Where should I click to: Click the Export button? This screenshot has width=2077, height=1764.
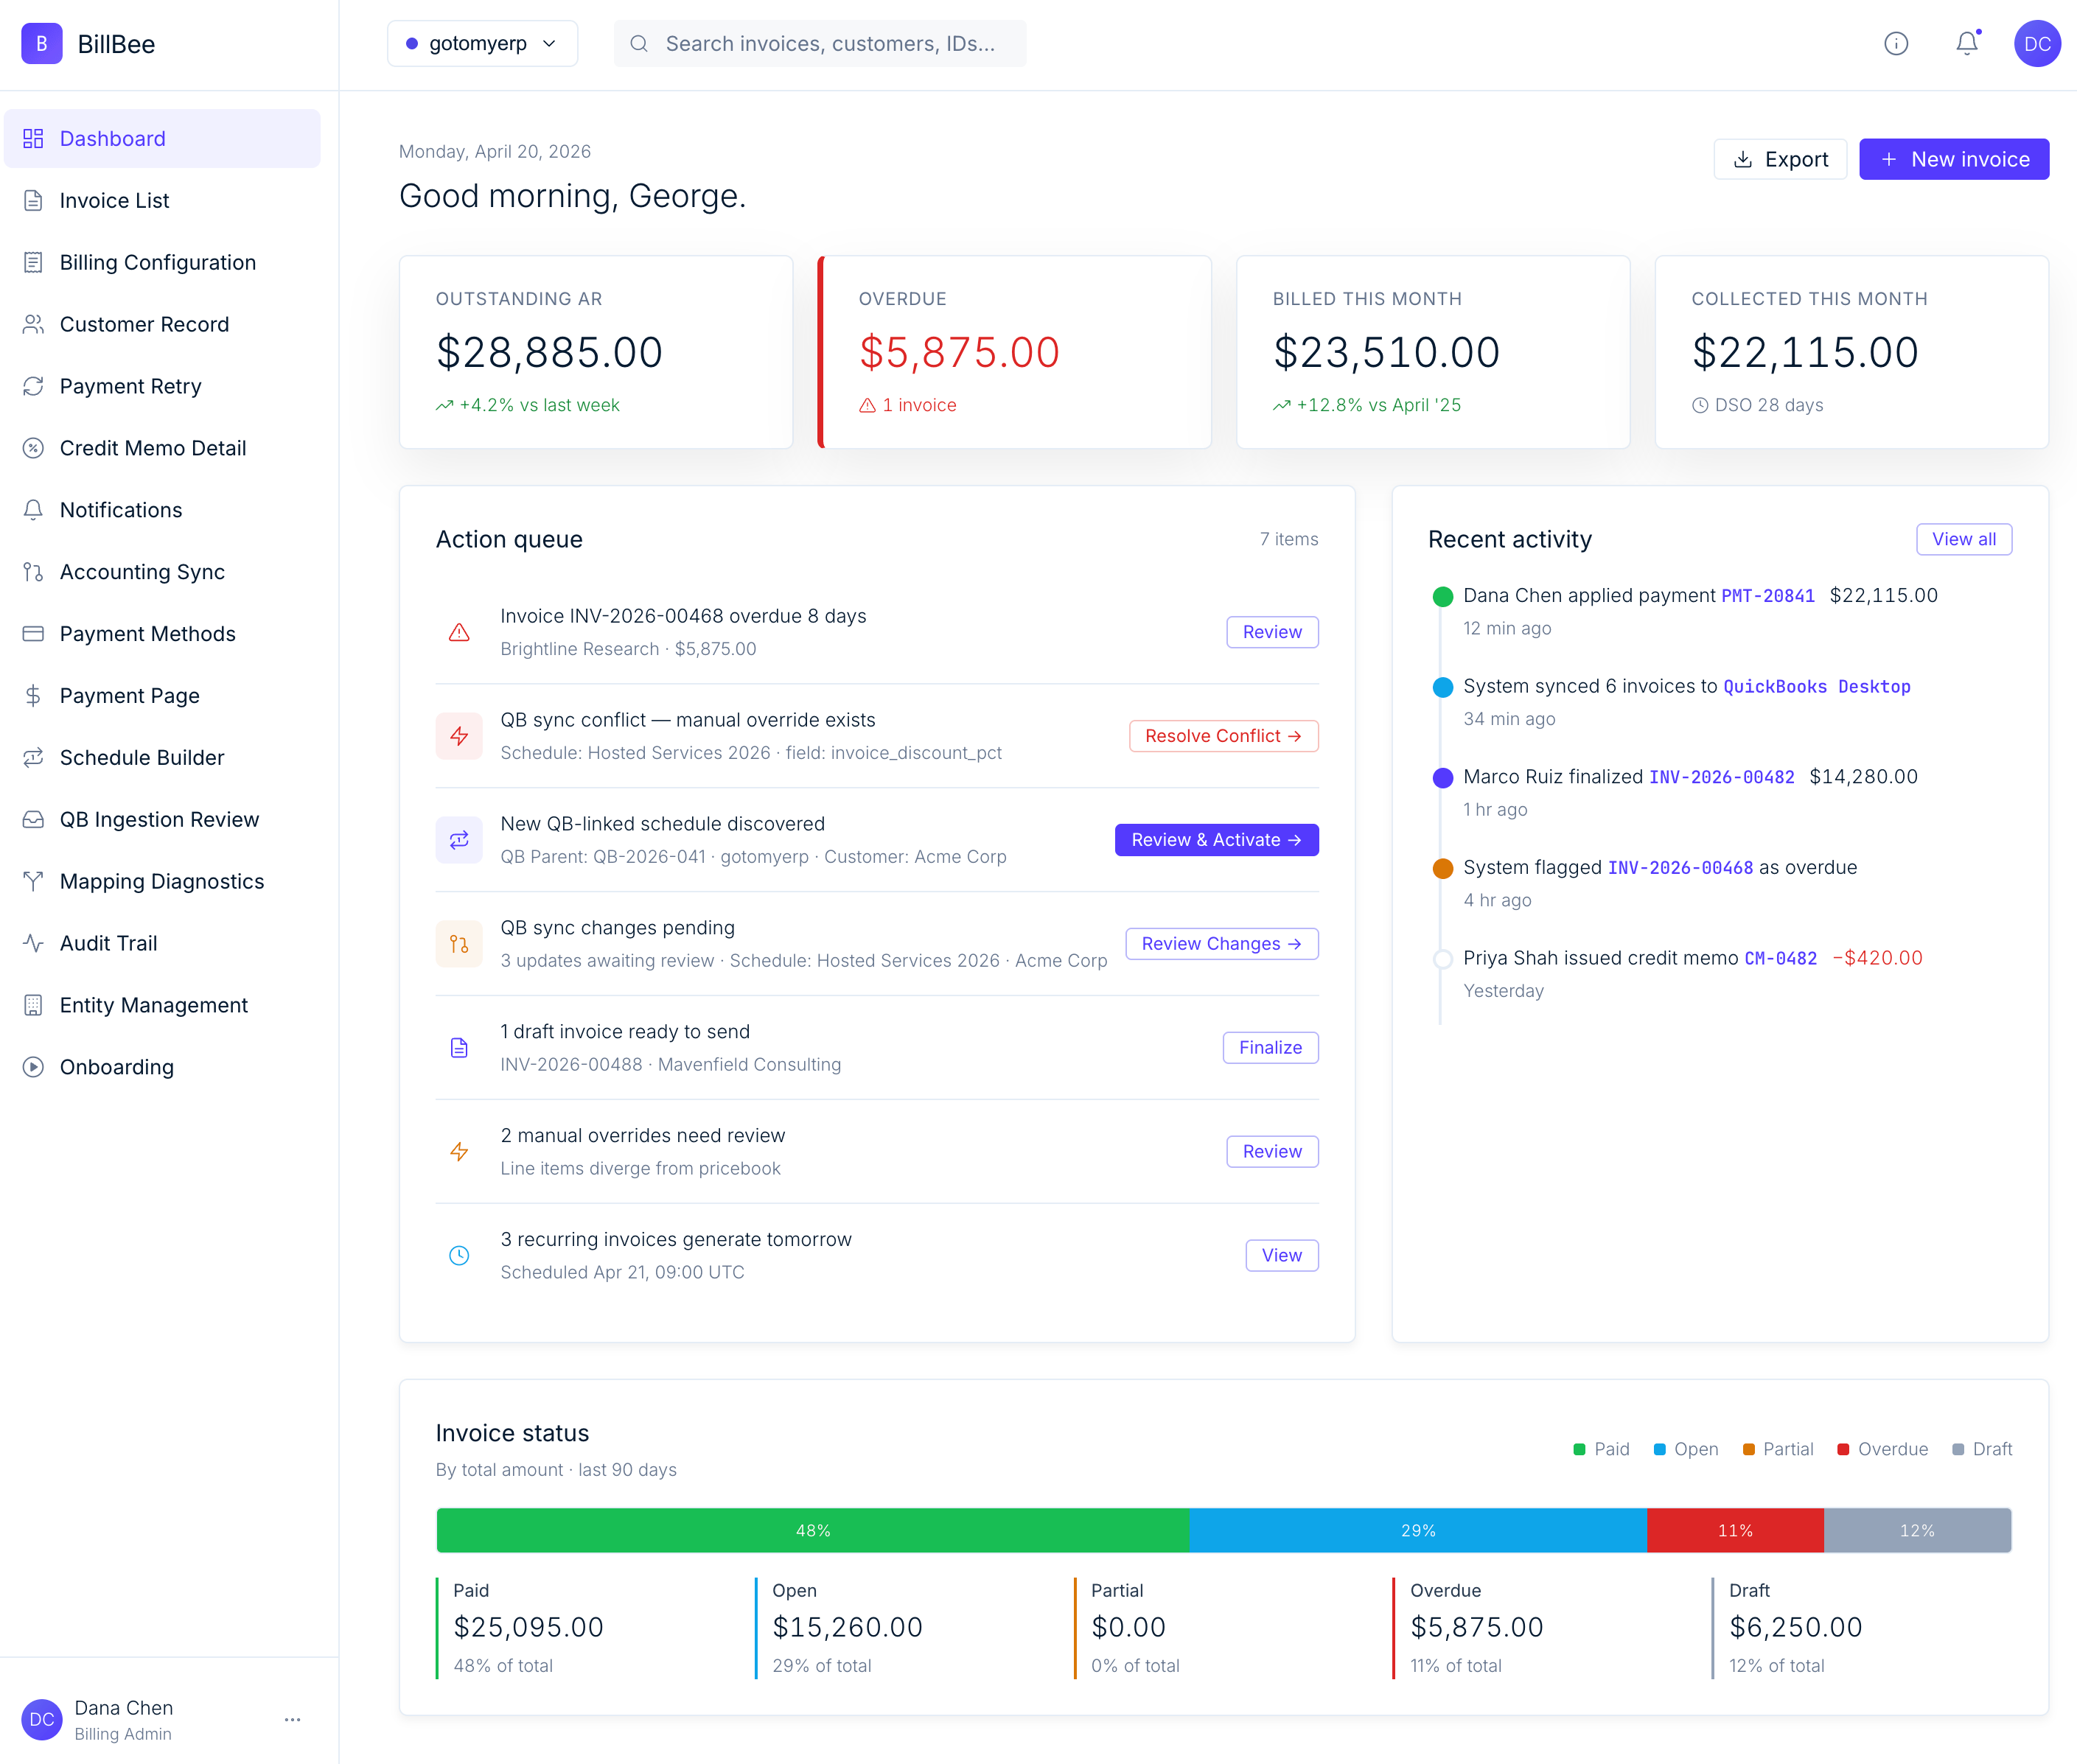1780,159
